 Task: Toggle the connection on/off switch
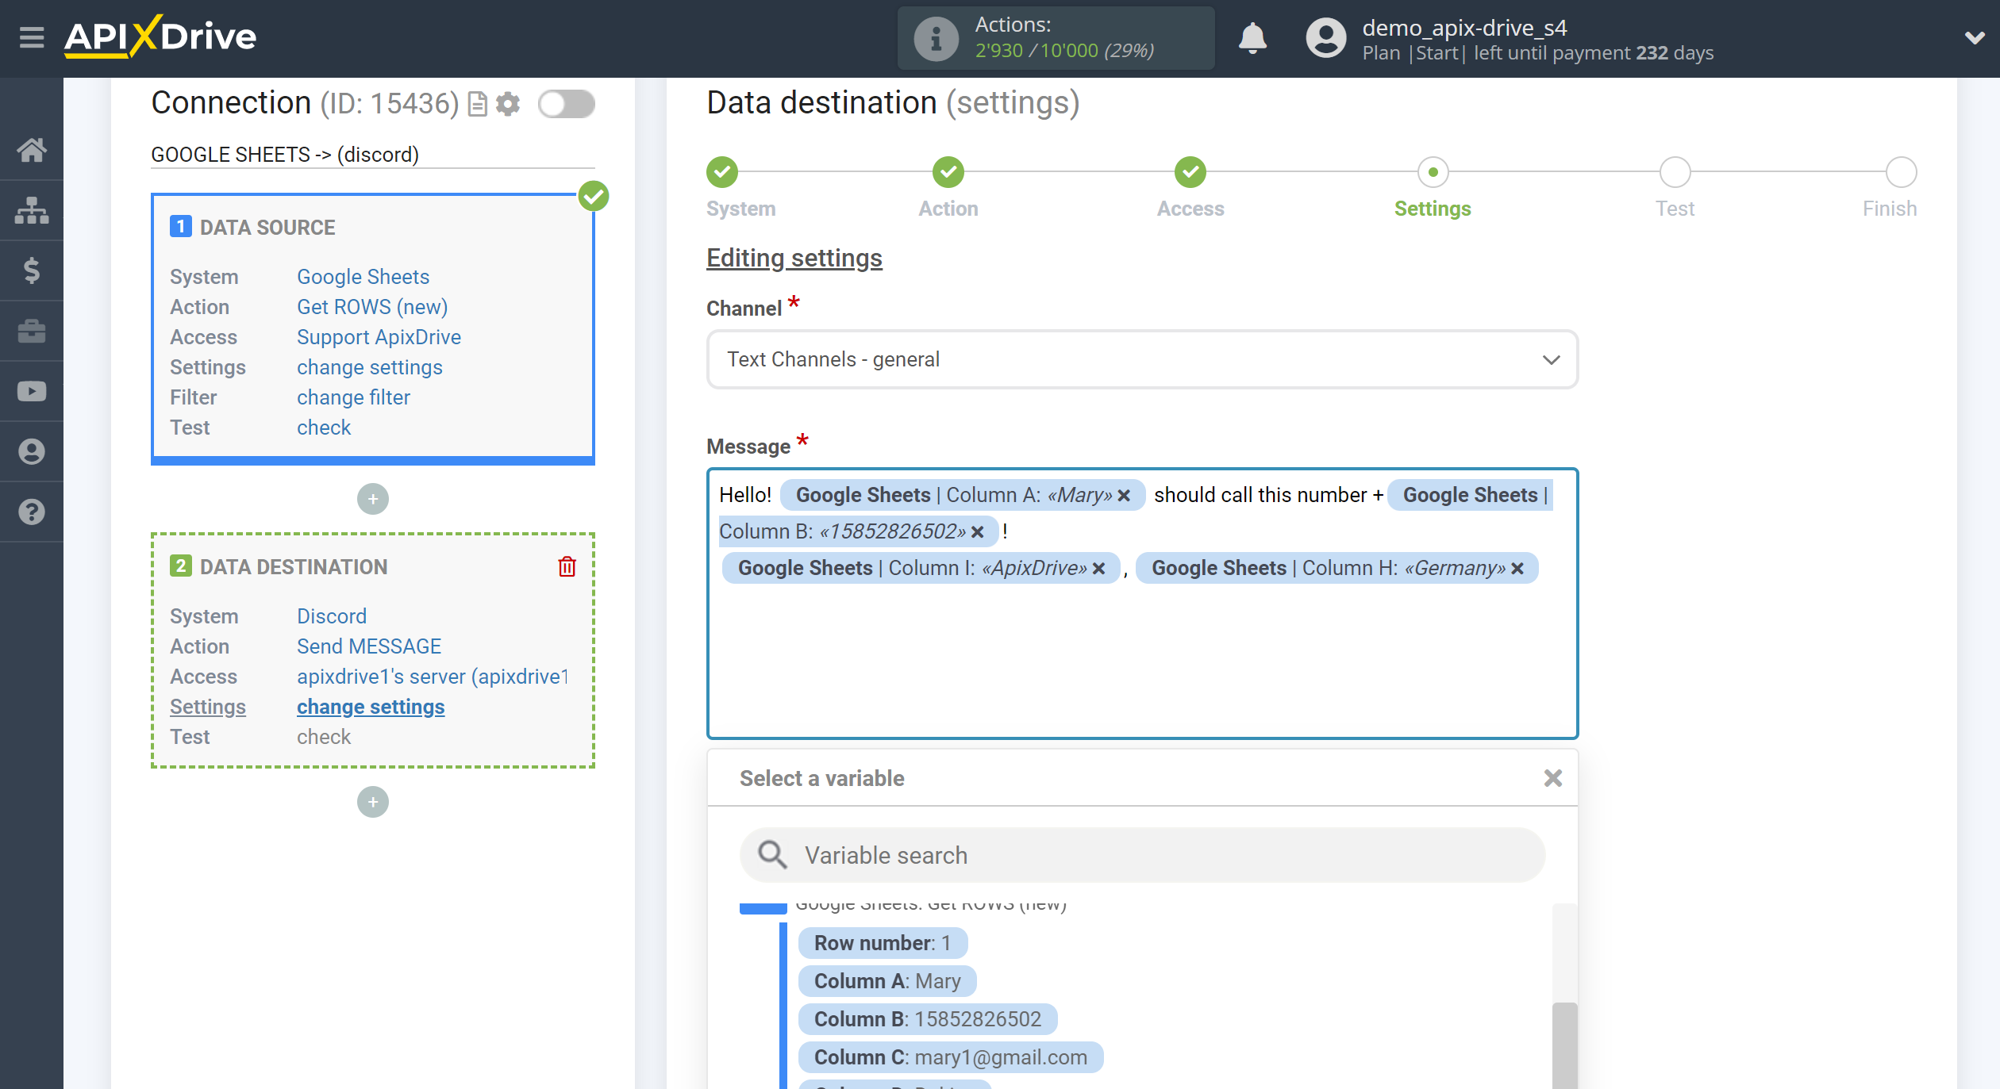point(566,104)
